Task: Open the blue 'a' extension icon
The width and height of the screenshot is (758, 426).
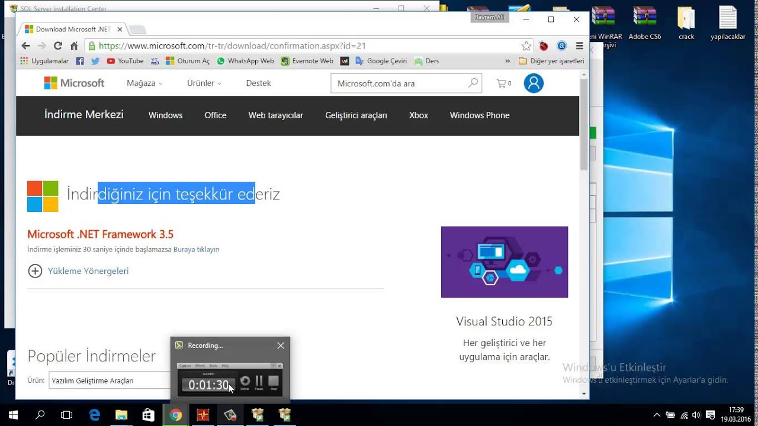Action: coord(561,46)
